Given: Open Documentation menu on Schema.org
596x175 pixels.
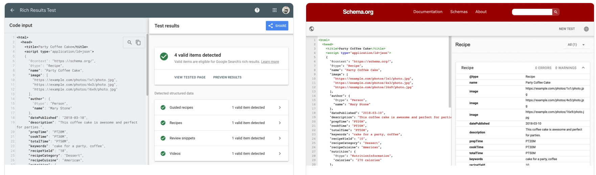Looking at the screenshot, I should tap(428, 12).
